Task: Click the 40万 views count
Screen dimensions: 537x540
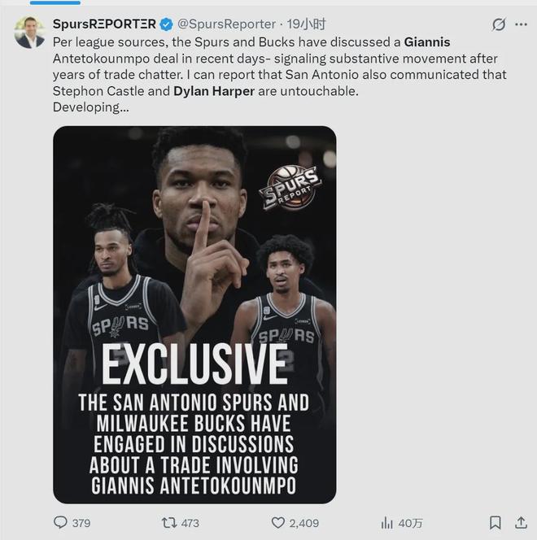Action: click(411, 523)
